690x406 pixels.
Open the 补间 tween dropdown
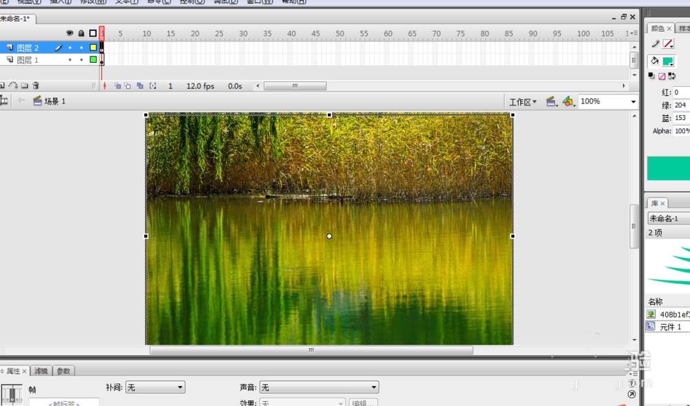point(155,387)
